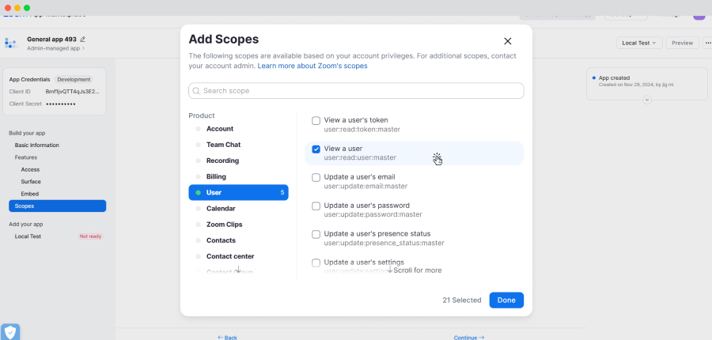The width and height of the screenshot is (712, 340).
Task: Check the View a user's token checkbox
Action: 316,120
